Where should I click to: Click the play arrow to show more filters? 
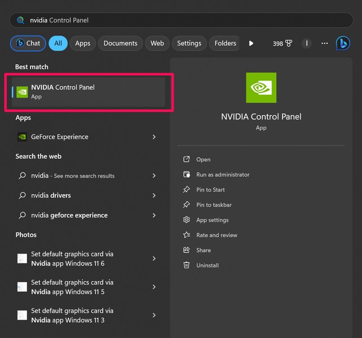point(251,43)
